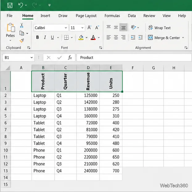
Task: Click the formula bar containing Product
Action: [134, 58]
